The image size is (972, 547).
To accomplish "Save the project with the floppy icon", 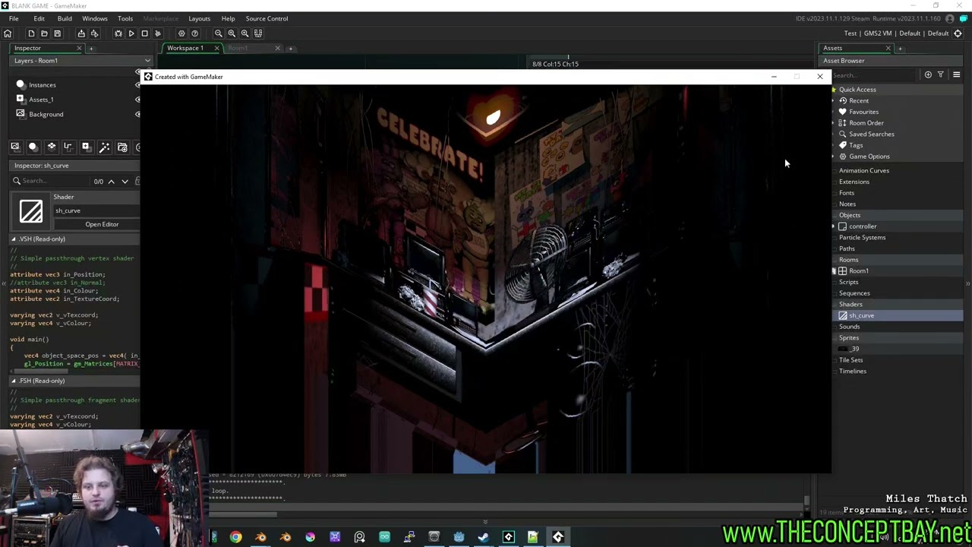I will pyautogui.click(x=57, y=33).
